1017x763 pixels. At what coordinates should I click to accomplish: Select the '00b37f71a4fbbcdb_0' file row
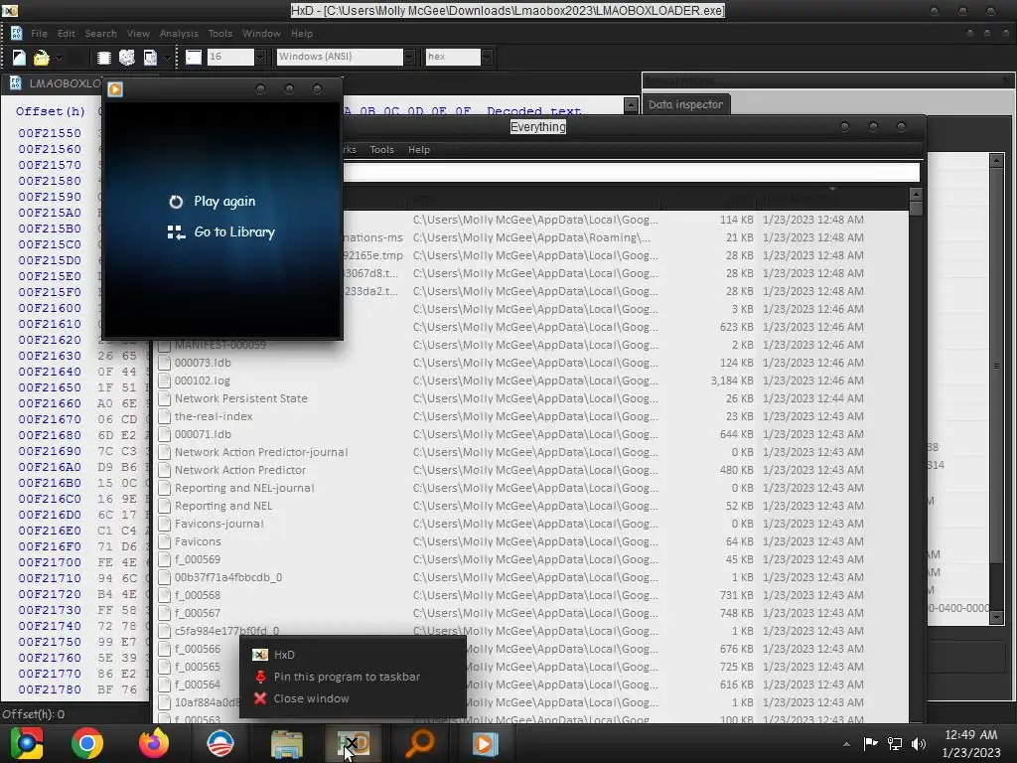tap(532, 577)
